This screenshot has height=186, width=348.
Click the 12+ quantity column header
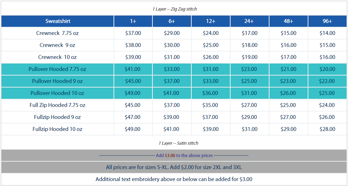tap(210, 21)
